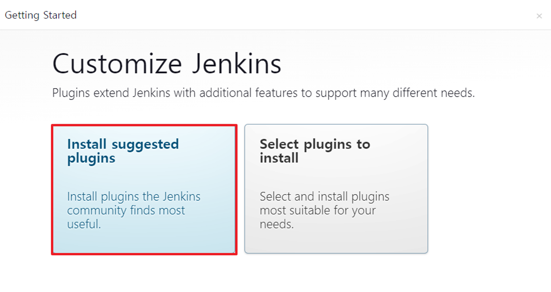Click the word 'needs.' in the gray tile
The height and width of the screenshot is (292, 551).
(x=277, y=224)
